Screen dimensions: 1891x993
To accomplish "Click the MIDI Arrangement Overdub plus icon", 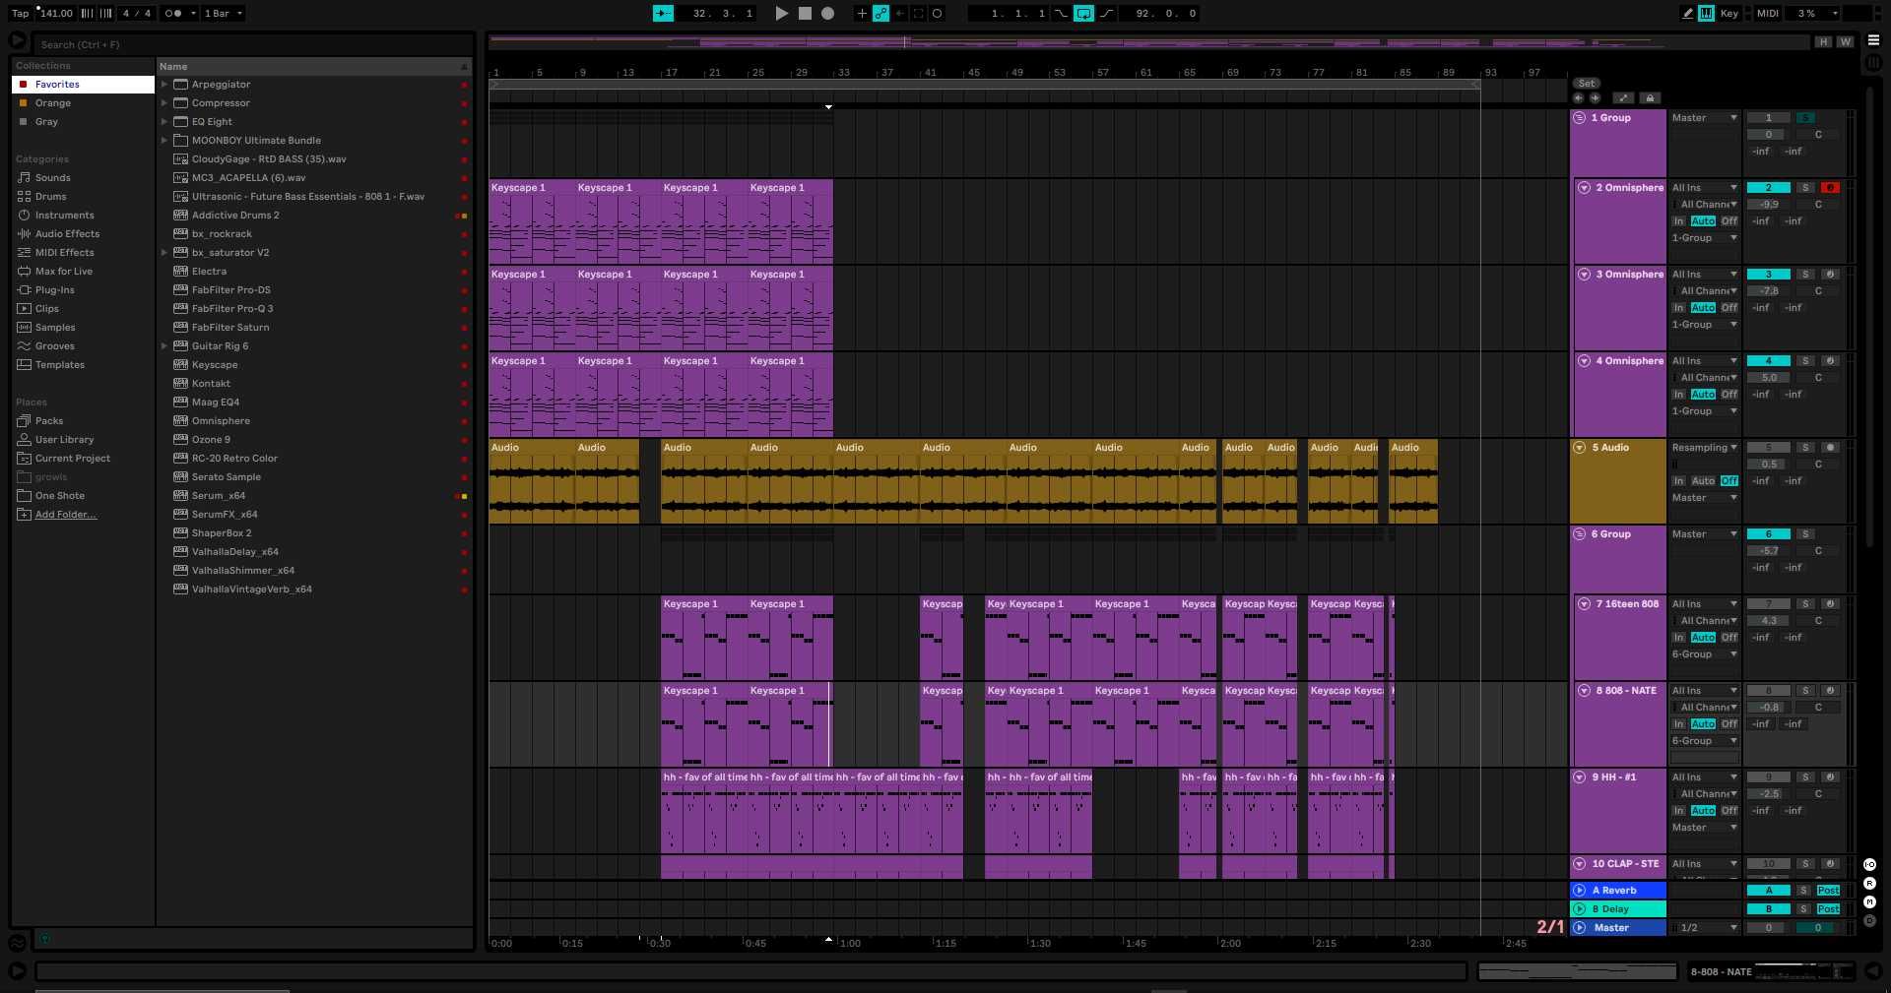I will pyautogui.click(x=862, y=14).
